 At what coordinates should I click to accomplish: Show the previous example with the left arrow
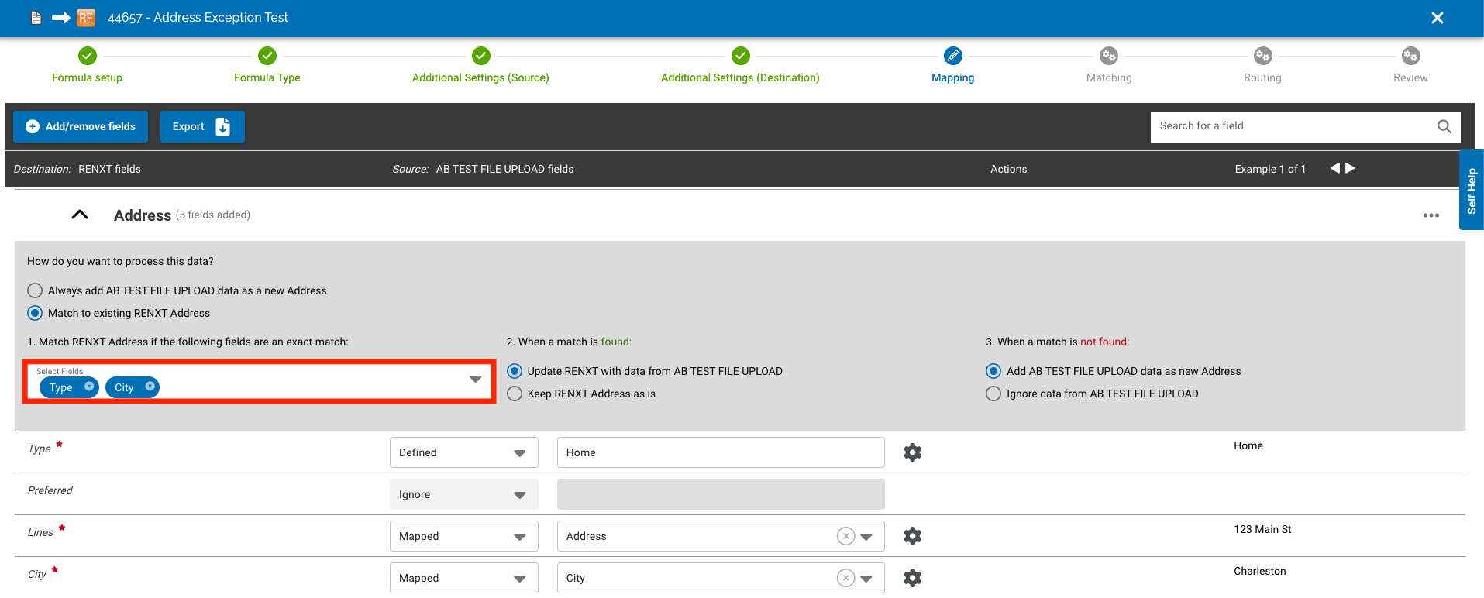tap(1334, 168)
